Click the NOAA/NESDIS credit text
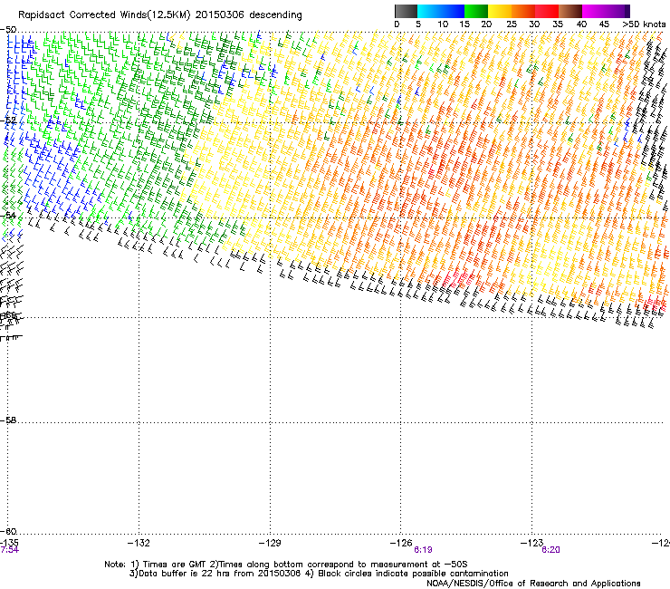This screenshot has height=589, width=670. pos(533,584)
